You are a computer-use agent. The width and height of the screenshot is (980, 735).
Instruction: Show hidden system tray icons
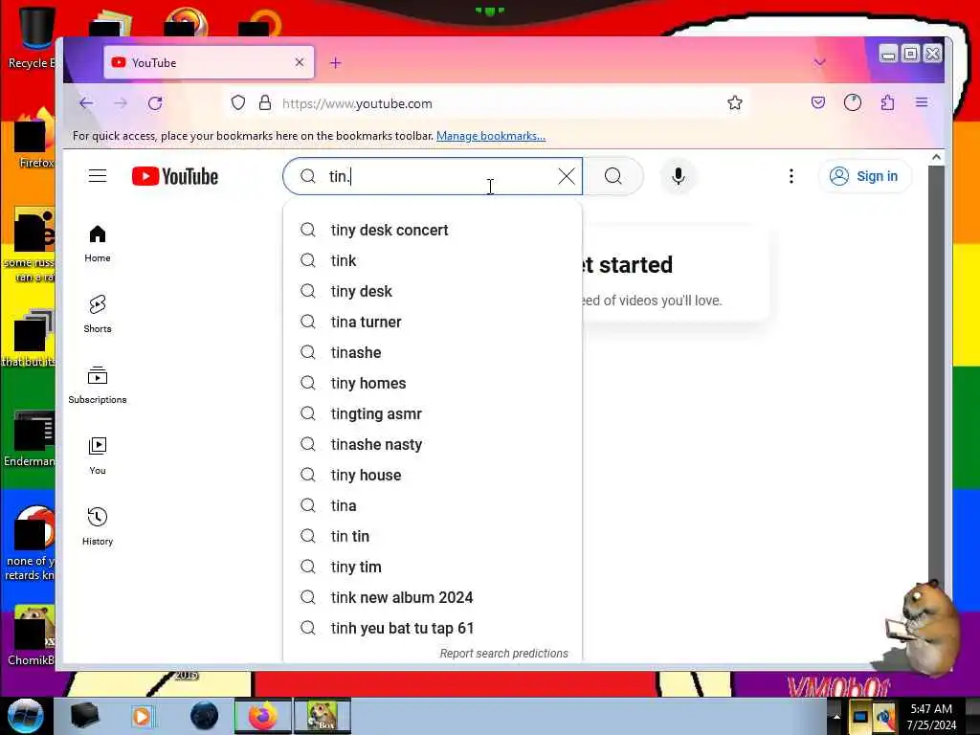pos(836,717)
